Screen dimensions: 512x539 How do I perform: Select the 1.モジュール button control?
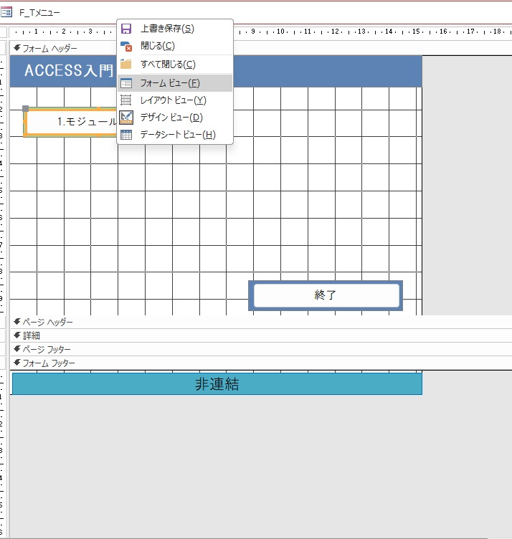point(70,122)
